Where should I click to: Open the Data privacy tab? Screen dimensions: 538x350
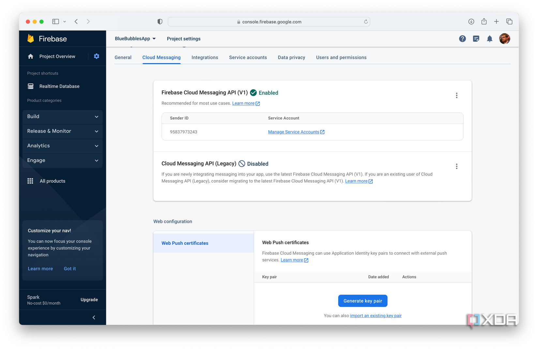[x=291, y=57]
